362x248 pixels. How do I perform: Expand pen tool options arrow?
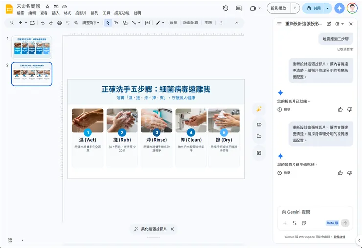[x=163, y=23]
